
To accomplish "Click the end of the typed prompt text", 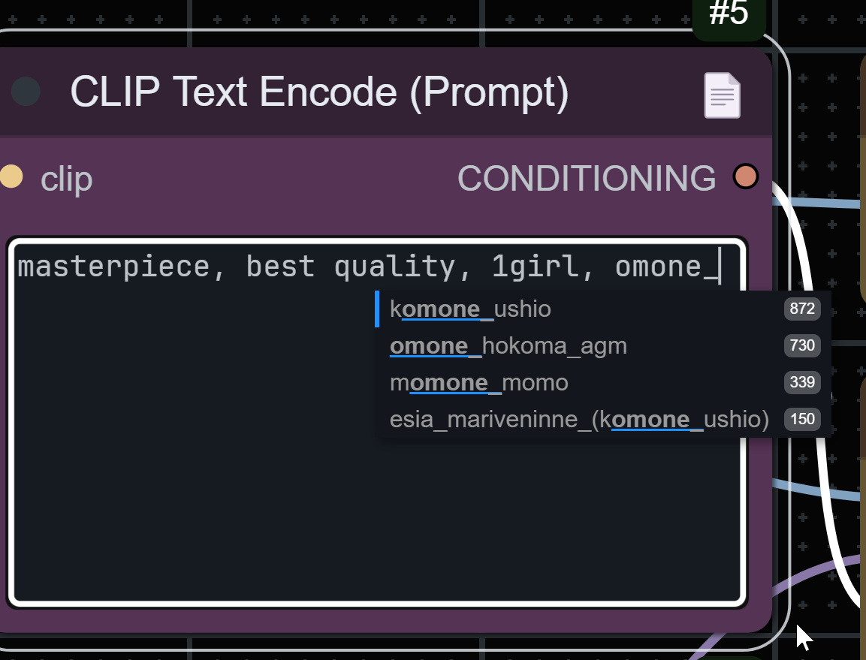I will click(x=719, y=267).
